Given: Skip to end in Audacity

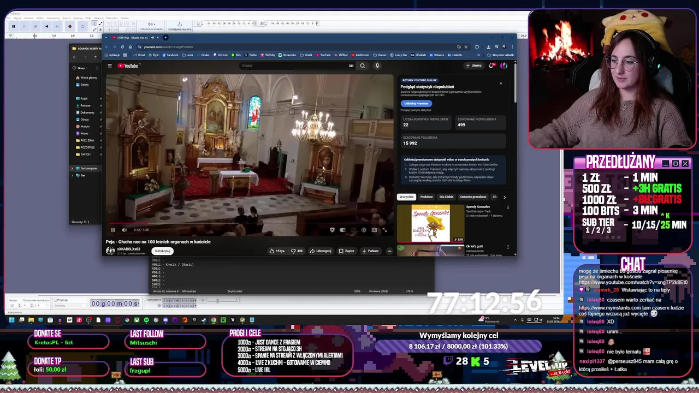Looking at the screenshot, I should (x=57, y=26).
